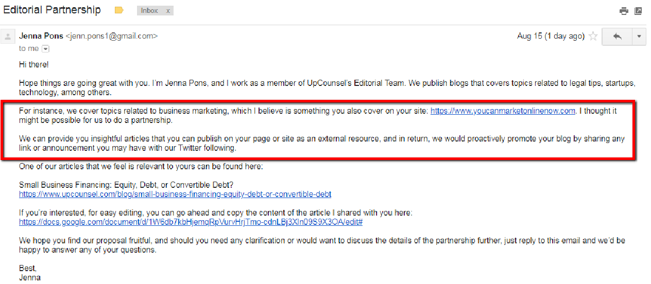
Task: Click the yellow importance marker icon
Action: [119, 10]
